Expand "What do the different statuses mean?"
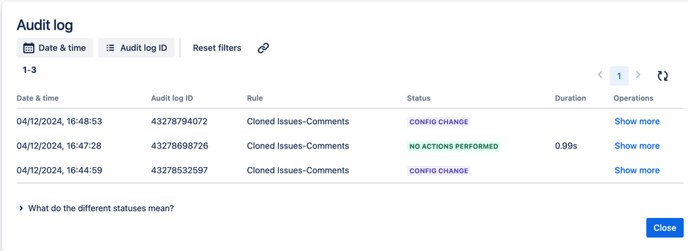This screenshot has width=688, height=251. [96, 208]
